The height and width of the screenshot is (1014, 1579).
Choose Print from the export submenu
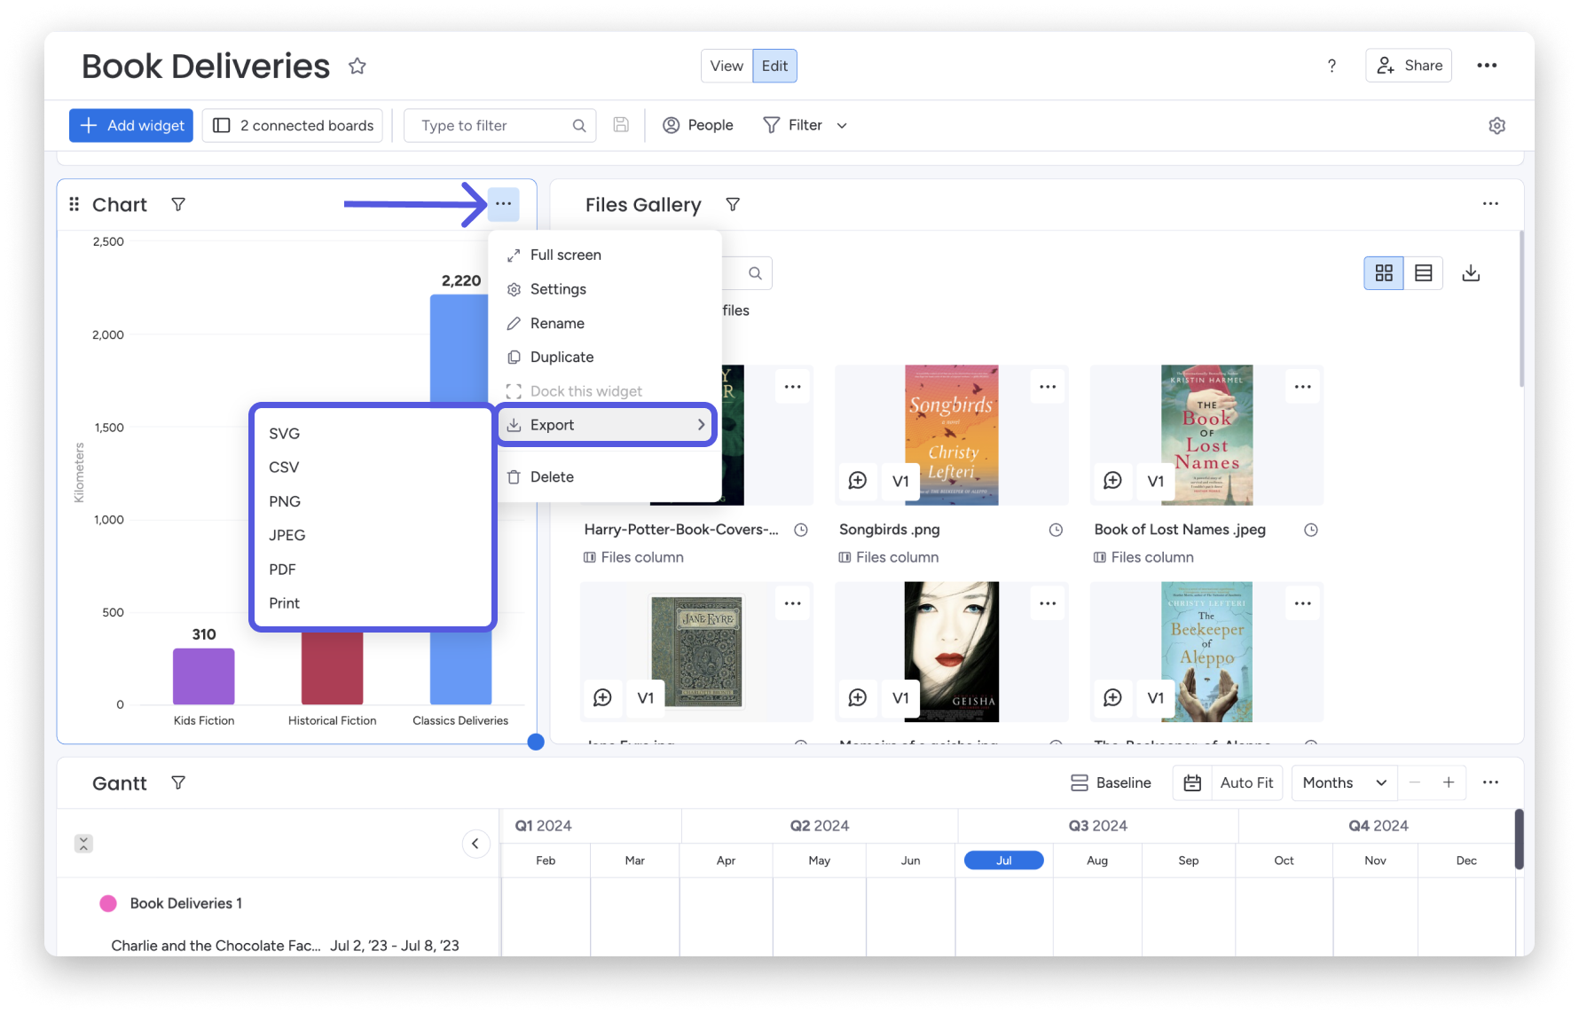[373, 603]
